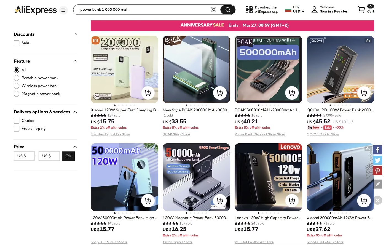Viewport: 386px width, 245px height.
Task: Share page on Twitter
Action: tap(377, 160)
